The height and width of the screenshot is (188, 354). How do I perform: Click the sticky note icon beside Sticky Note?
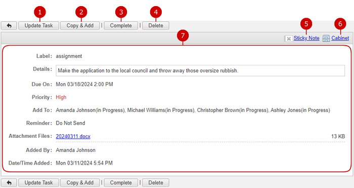pyautogui.click(x=289, y=39)
